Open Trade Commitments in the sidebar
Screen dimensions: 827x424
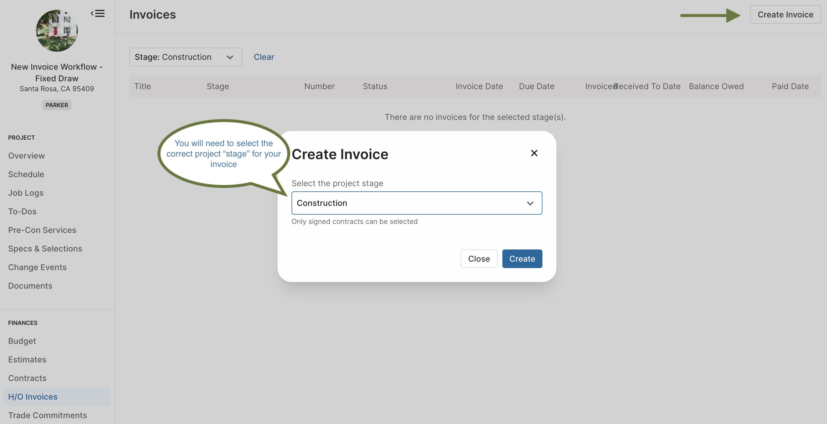[48, 415]
